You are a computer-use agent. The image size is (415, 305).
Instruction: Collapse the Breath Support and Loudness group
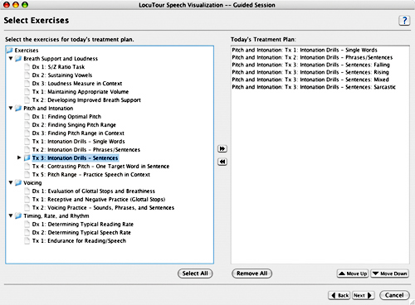[x=11, y=59]
